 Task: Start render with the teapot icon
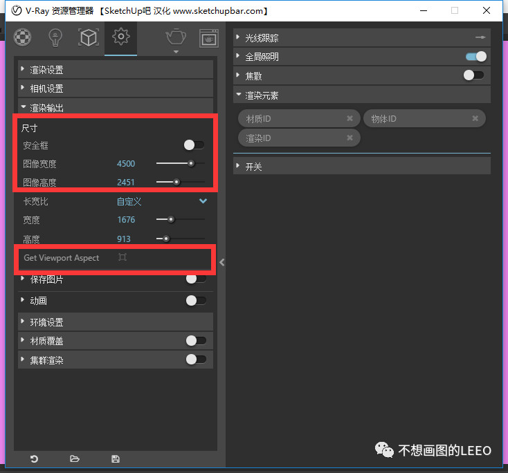coord(176,37)
